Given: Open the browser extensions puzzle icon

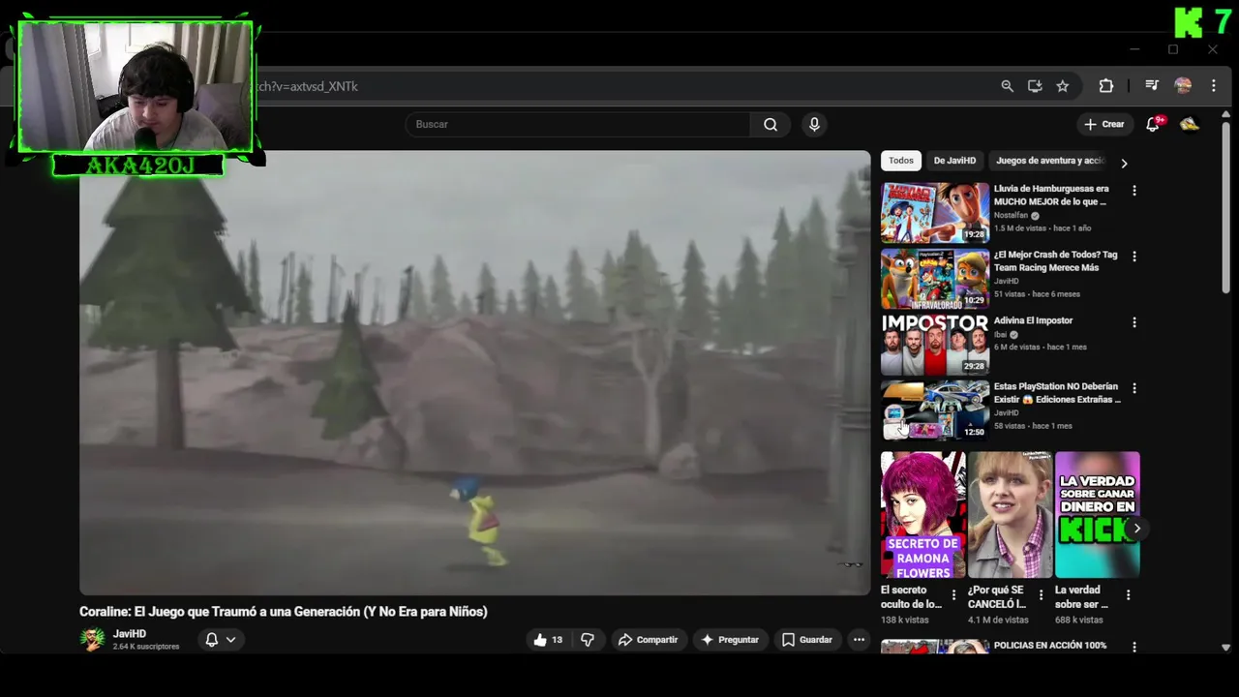Looking at the screenshot, I should pyautogui.click(x=1106, y=86).
